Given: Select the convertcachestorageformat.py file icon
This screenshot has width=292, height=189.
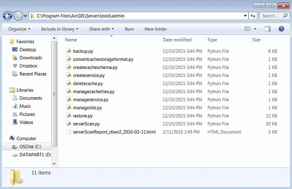Looking at the screenshot, I should (x=69, y=59).
